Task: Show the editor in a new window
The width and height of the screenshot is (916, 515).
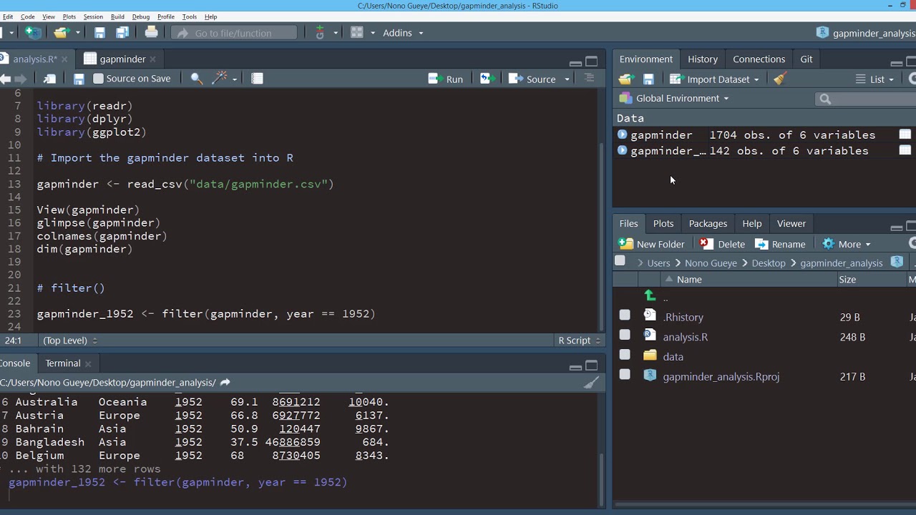Action: click(50, 79)
